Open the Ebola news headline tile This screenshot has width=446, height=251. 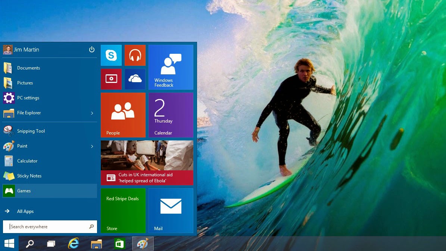pyautogui.click(x=147, y=163)
